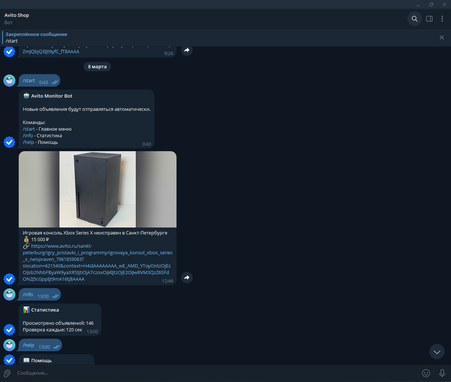The width and height of the screenshot is (451, 382).
Task: Click the bot avatar beside the Xbox listing
Action: coord(9,279)
